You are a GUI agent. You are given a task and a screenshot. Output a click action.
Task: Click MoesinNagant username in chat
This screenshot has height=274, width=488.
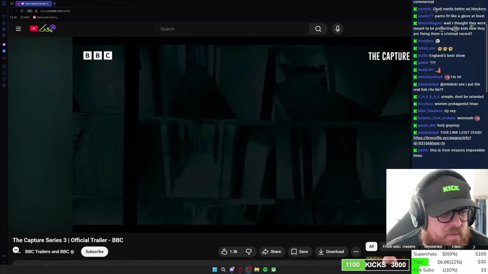tap(430, 23)
